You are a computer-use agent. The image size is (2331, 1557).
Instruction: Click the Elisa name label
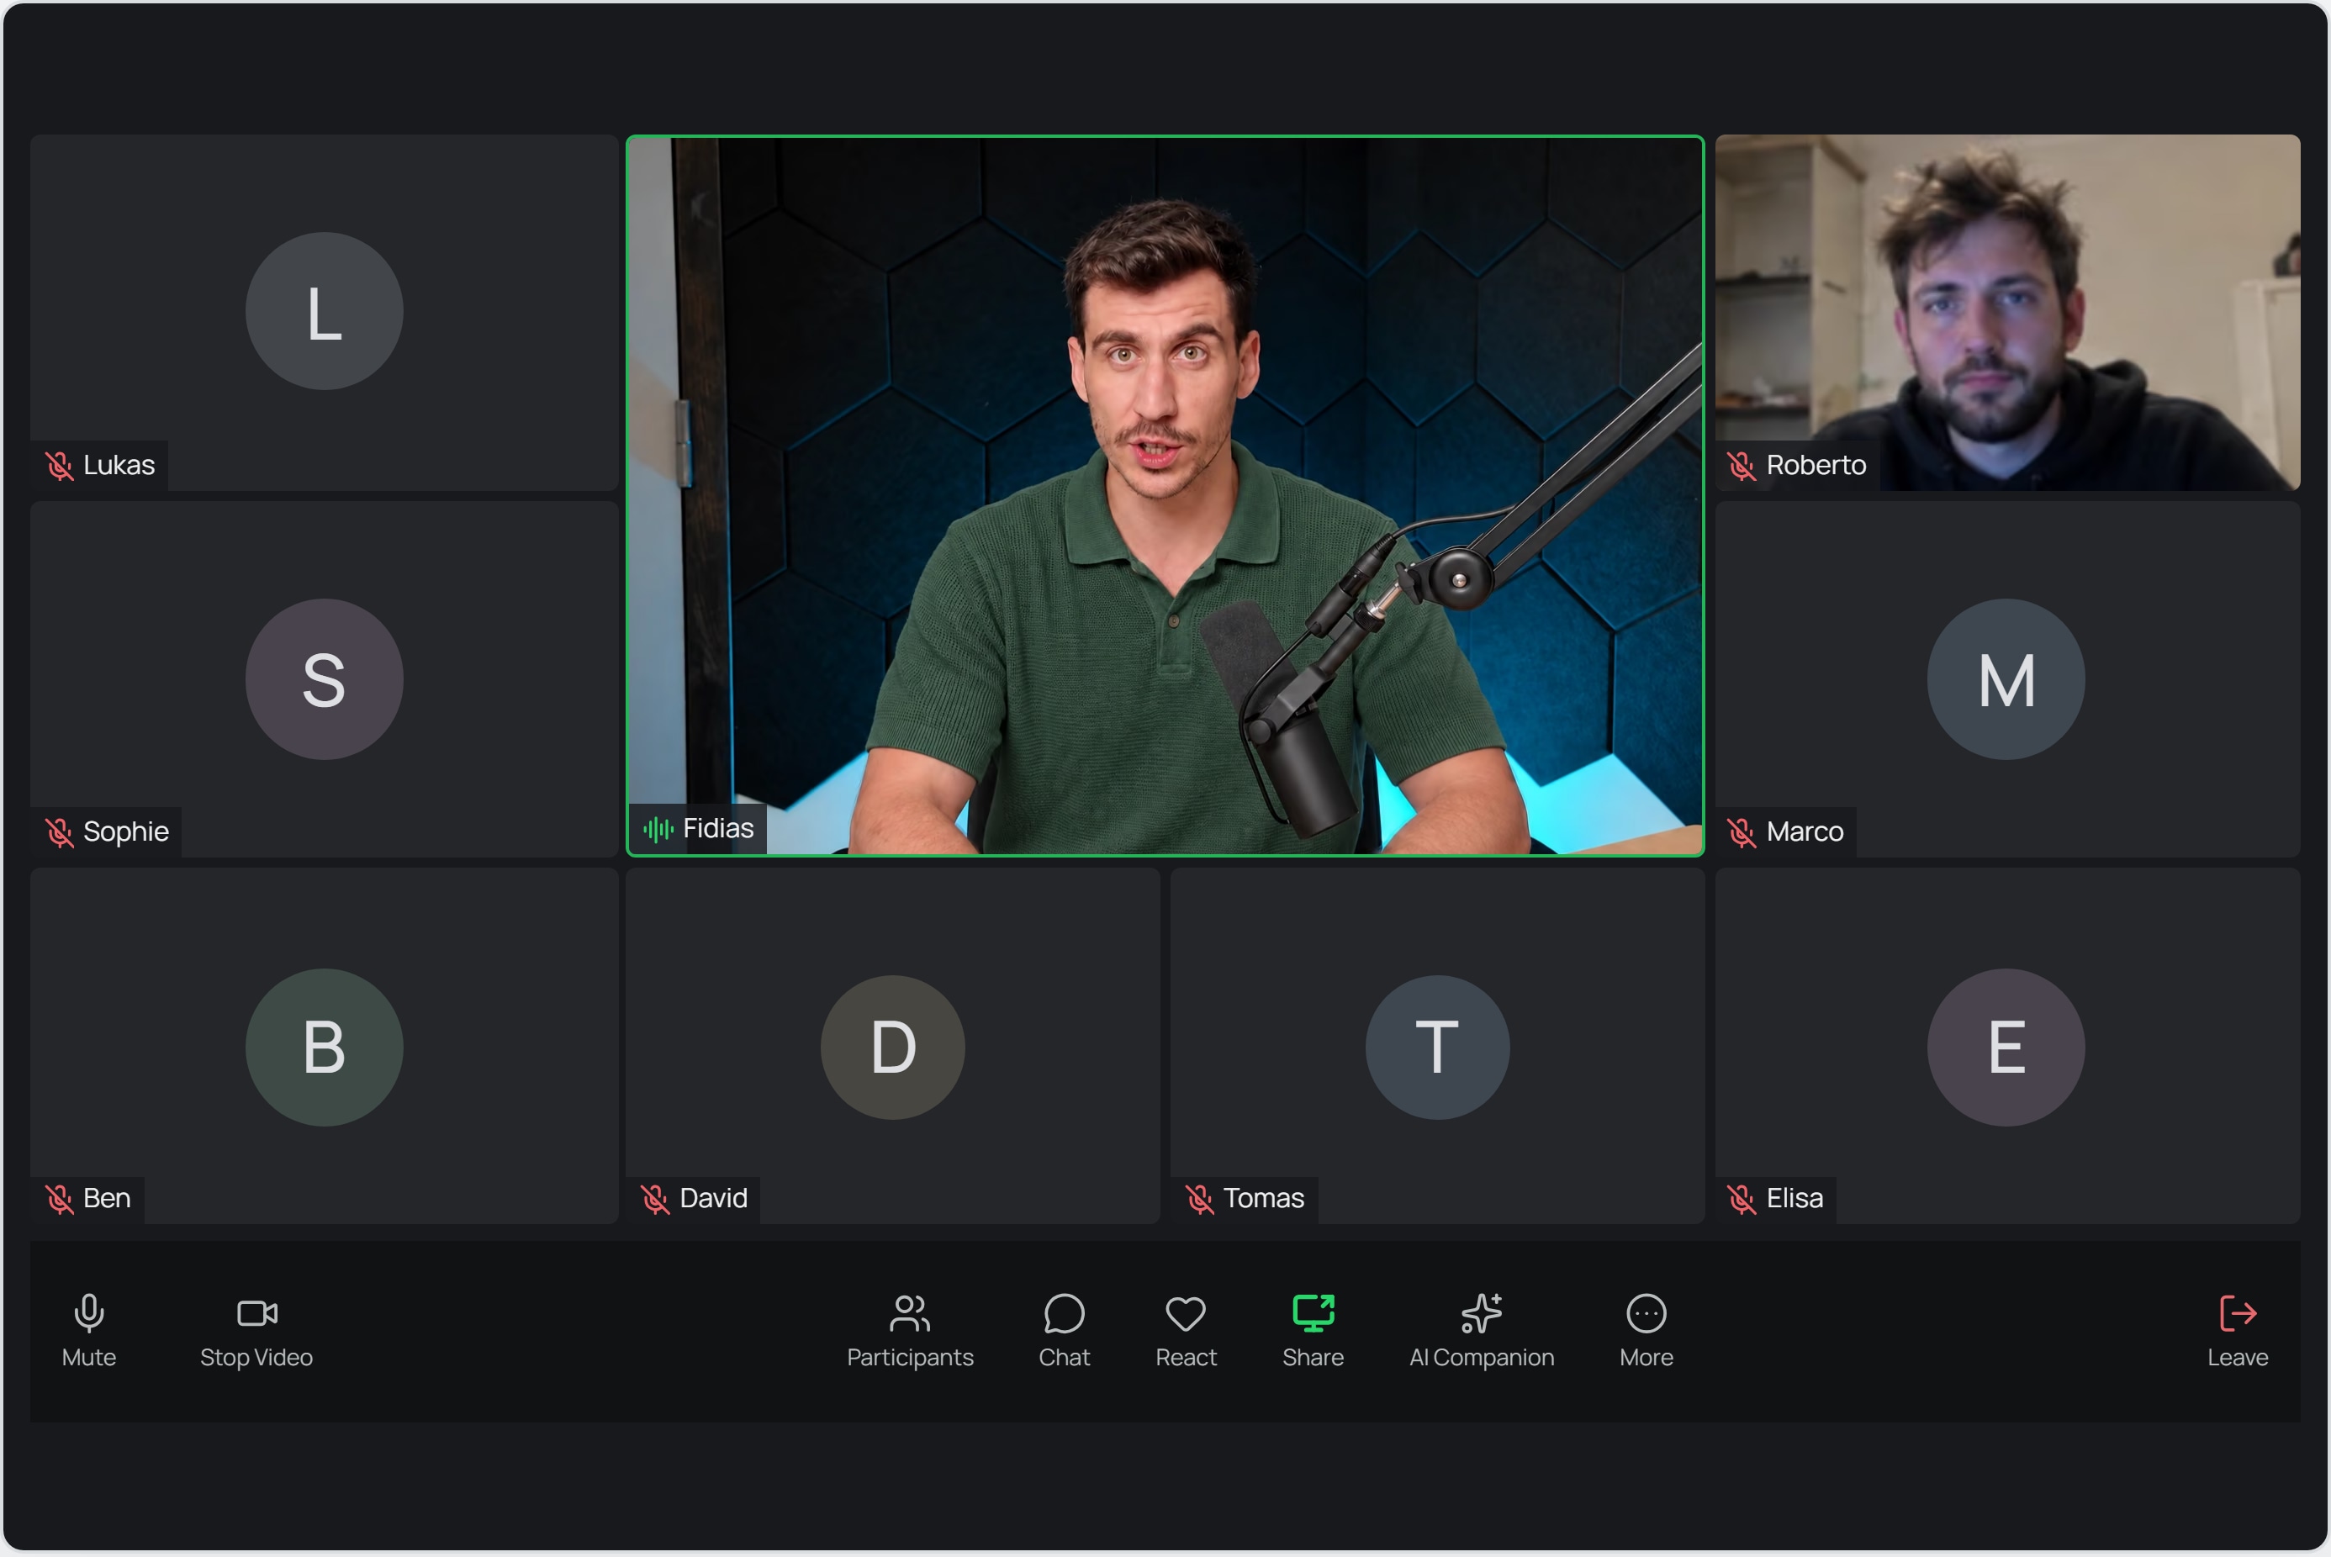(x=1794, y=1197)
